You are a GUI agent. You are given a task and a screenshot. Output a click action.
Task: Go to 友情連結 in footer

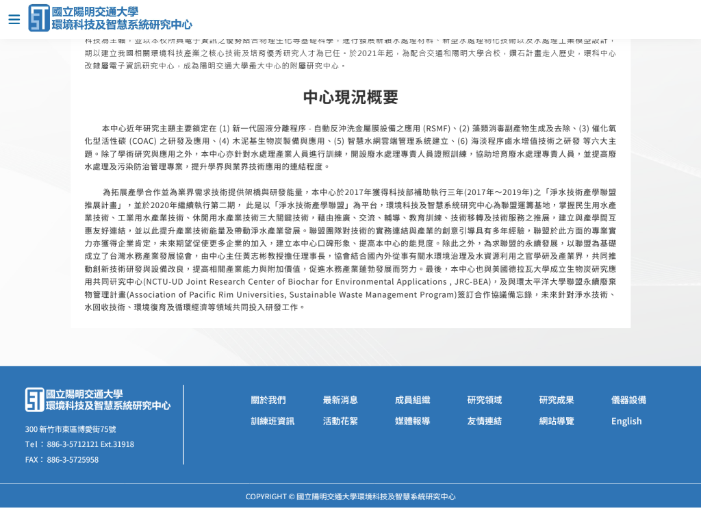pos(485,421)
